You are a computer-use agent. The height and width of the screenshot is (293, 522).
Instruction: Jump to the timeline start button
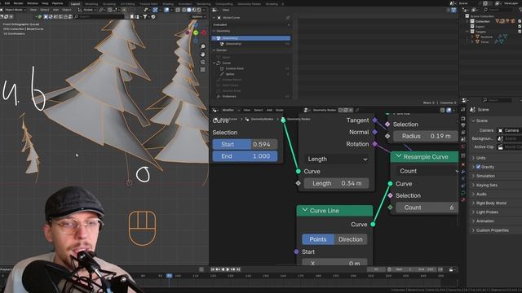[x=213, y=269]
